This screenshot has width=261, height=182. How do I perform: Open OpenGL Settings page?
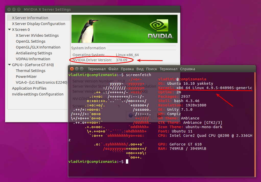pos(30,41)
